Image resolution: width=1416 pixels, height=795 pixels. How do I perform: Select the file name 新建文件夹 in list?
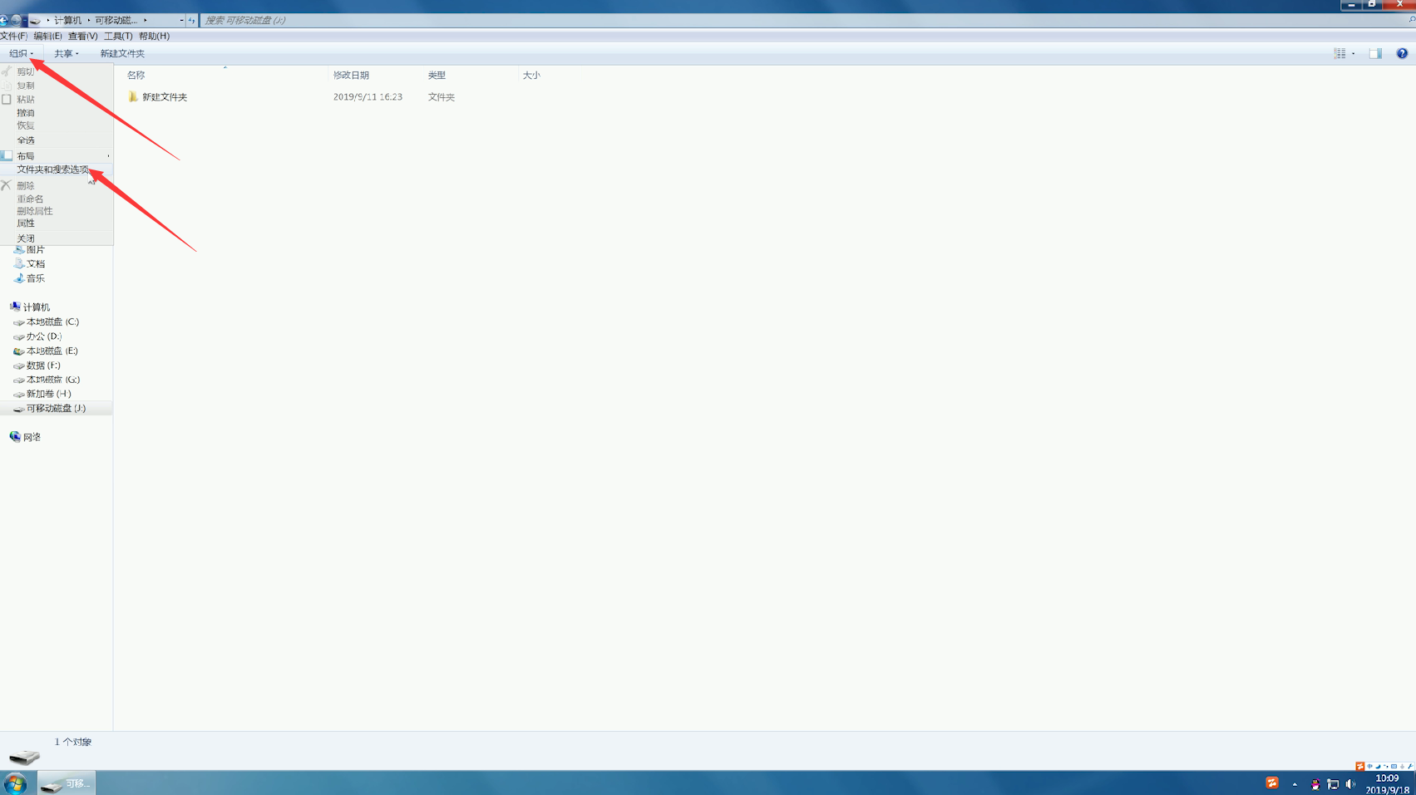pos(165,97)
